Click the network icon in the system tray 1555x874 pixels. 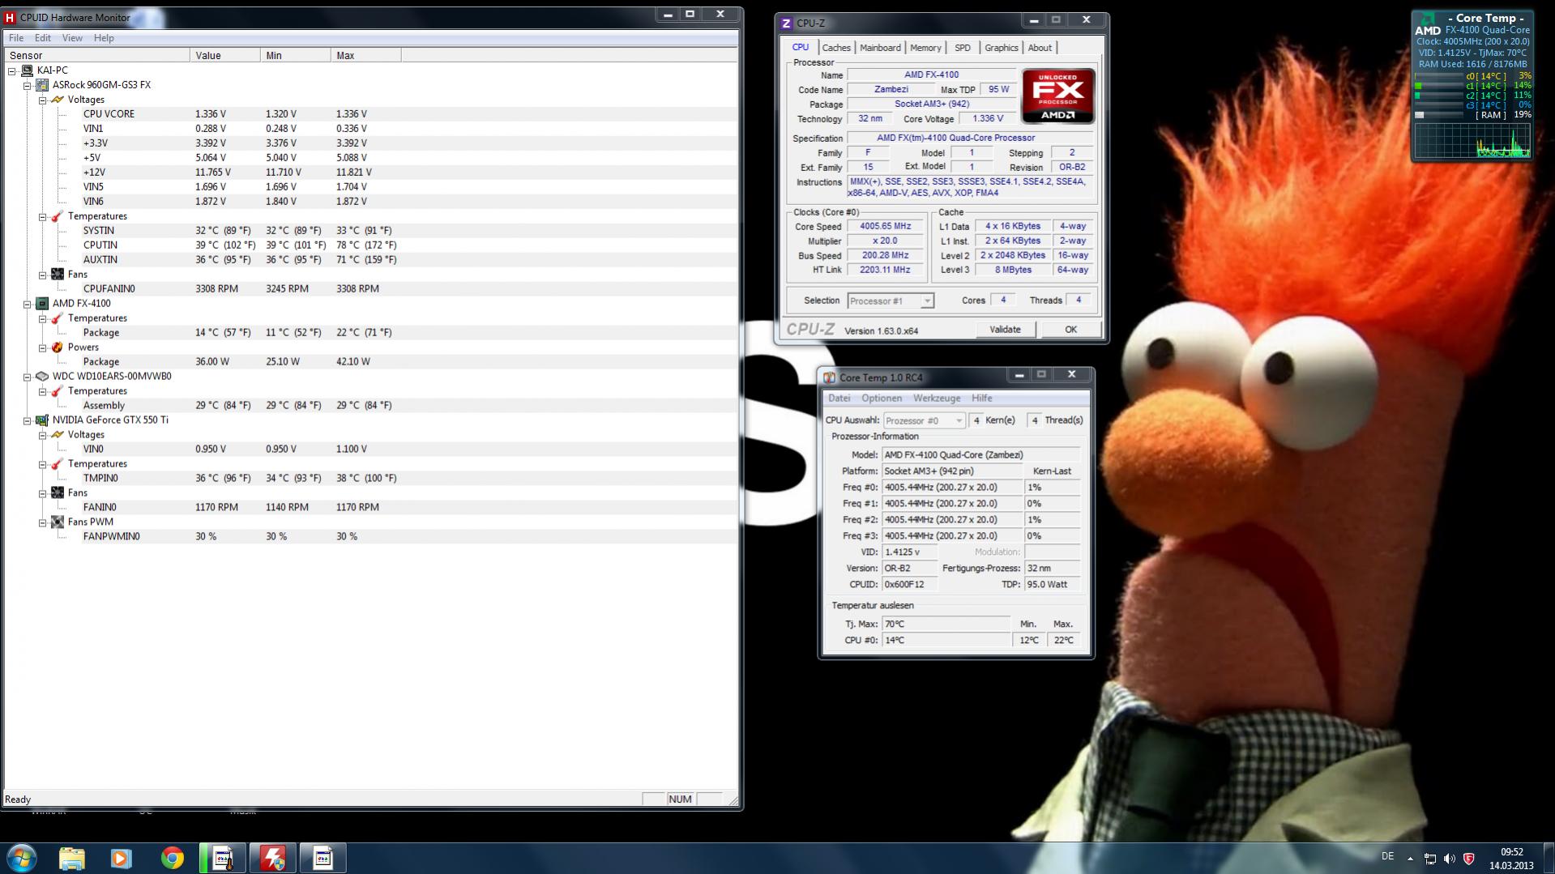pyautogui.click(x=1430, y=859)
